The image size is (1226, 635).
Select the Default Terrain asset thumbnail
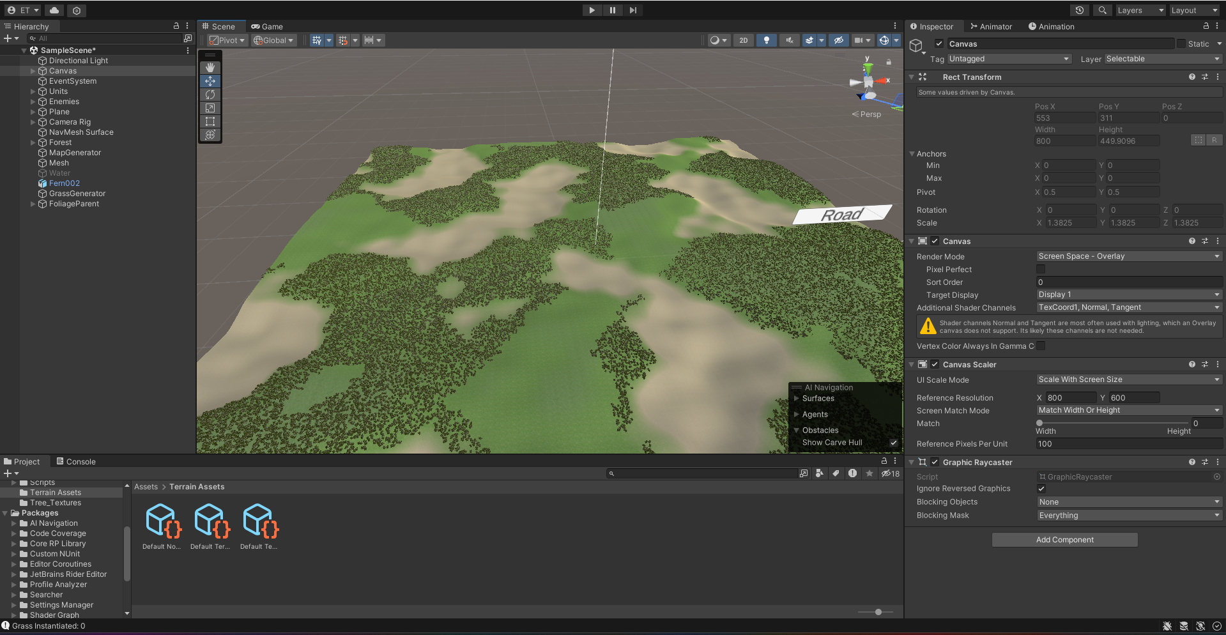(x=210, y=521)
